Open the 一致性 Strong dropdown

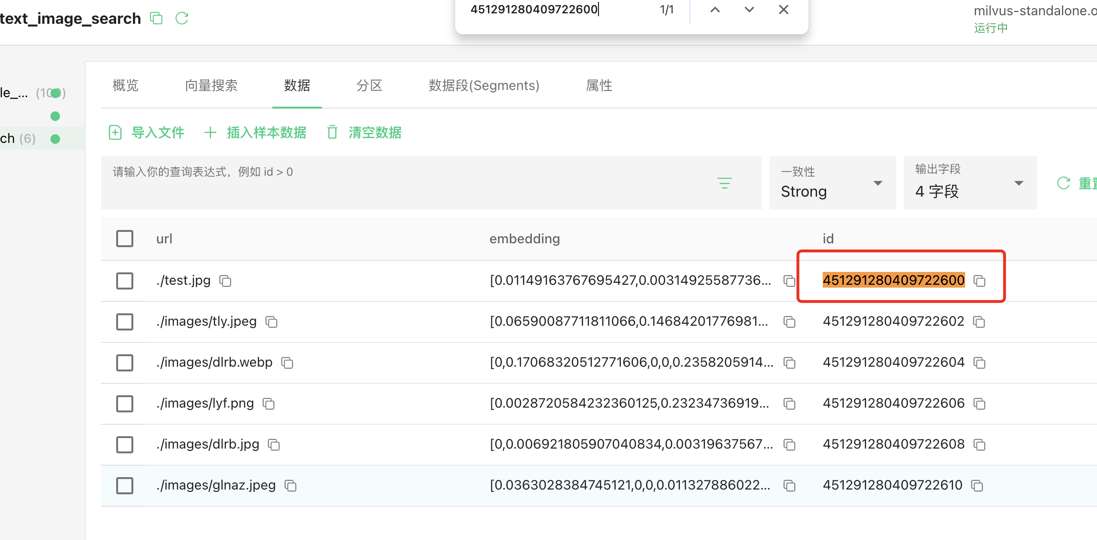832,183
